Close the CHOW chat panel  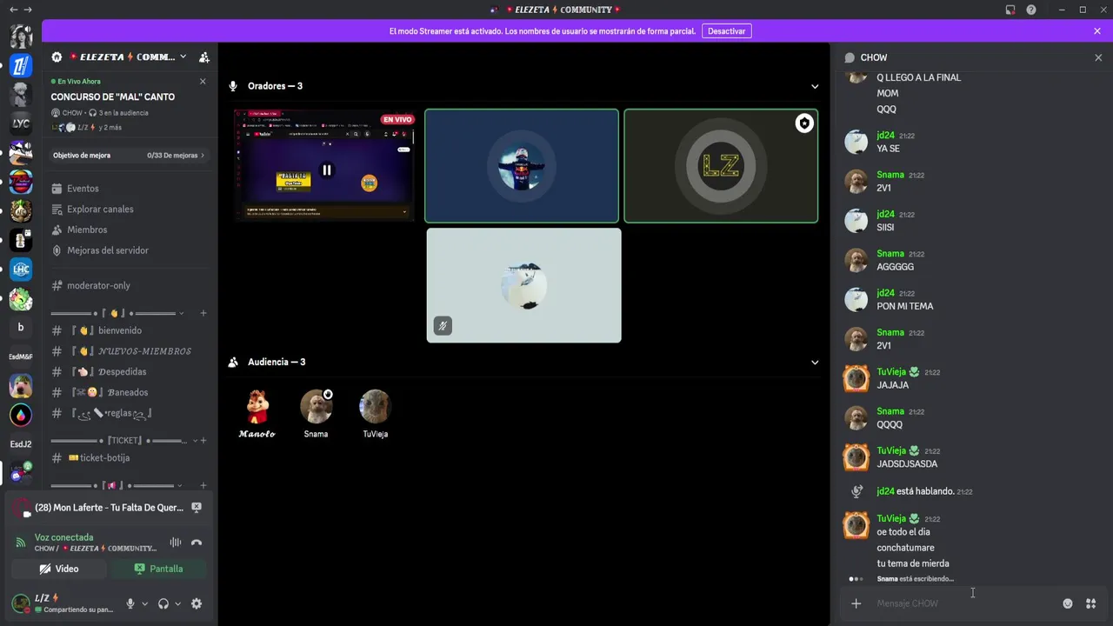click(x=1098, y=57)
